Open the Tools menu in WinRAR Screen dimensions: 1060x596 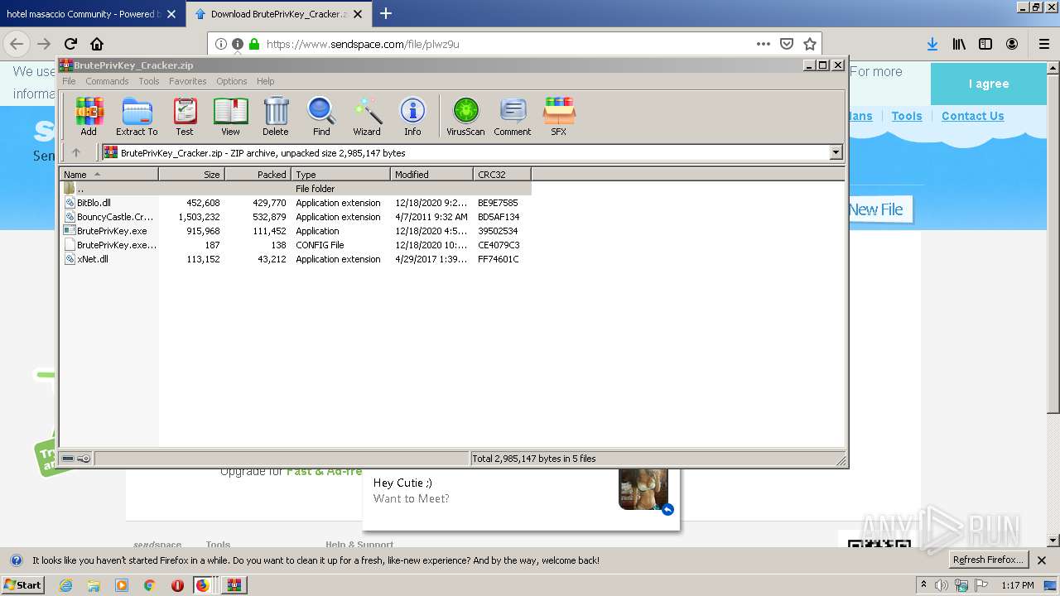pos(149,81)
